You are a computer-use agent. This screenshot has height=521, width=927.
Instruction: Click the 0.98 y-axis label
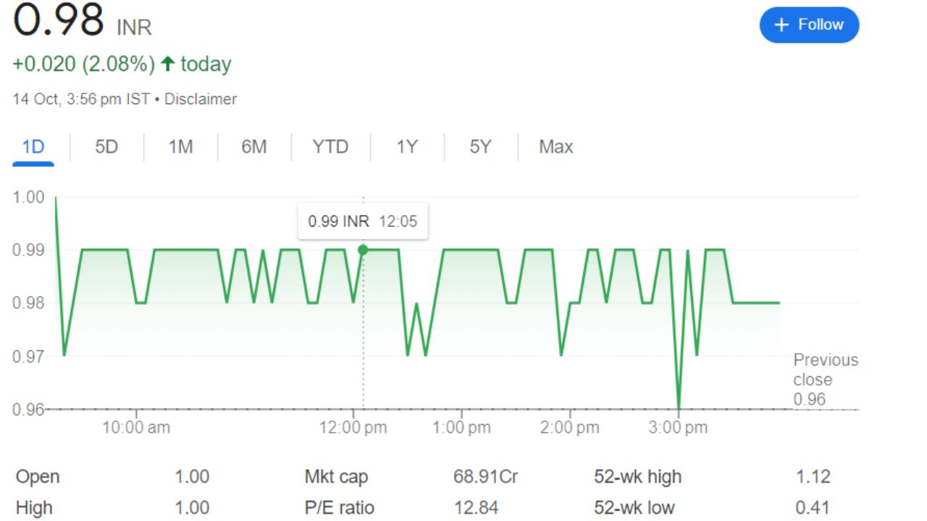(29, 303)
